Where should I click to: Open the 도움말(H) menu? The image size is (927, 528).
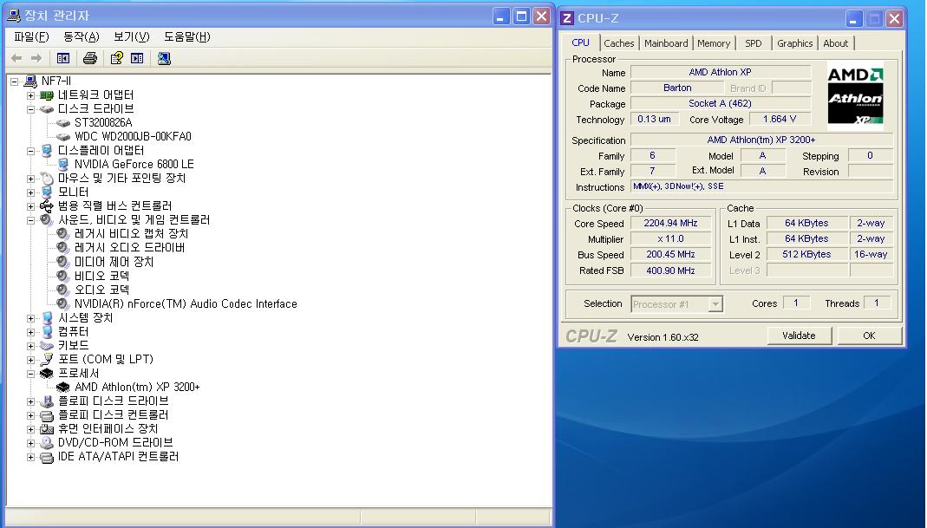coord(186,36)
